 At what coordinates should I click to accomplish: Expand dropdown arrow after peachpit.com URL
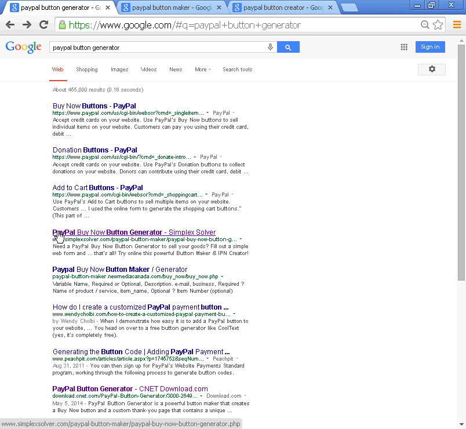pos(207,359)
